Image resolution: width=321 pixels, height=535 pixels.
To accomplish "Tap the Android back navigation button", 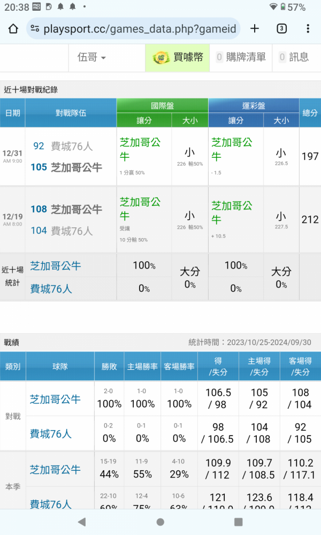I will 81,522.
